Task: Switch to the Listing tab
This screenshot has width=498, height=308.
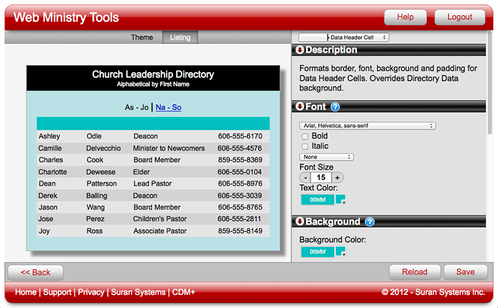Action: (x=181, y=37)
